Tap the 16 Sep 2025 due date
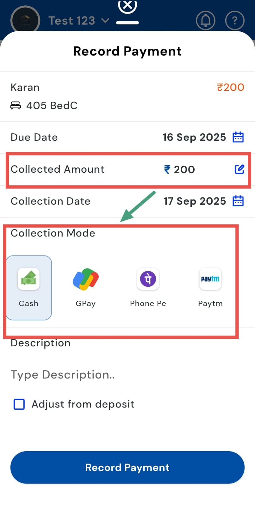 tap(194, 137)
